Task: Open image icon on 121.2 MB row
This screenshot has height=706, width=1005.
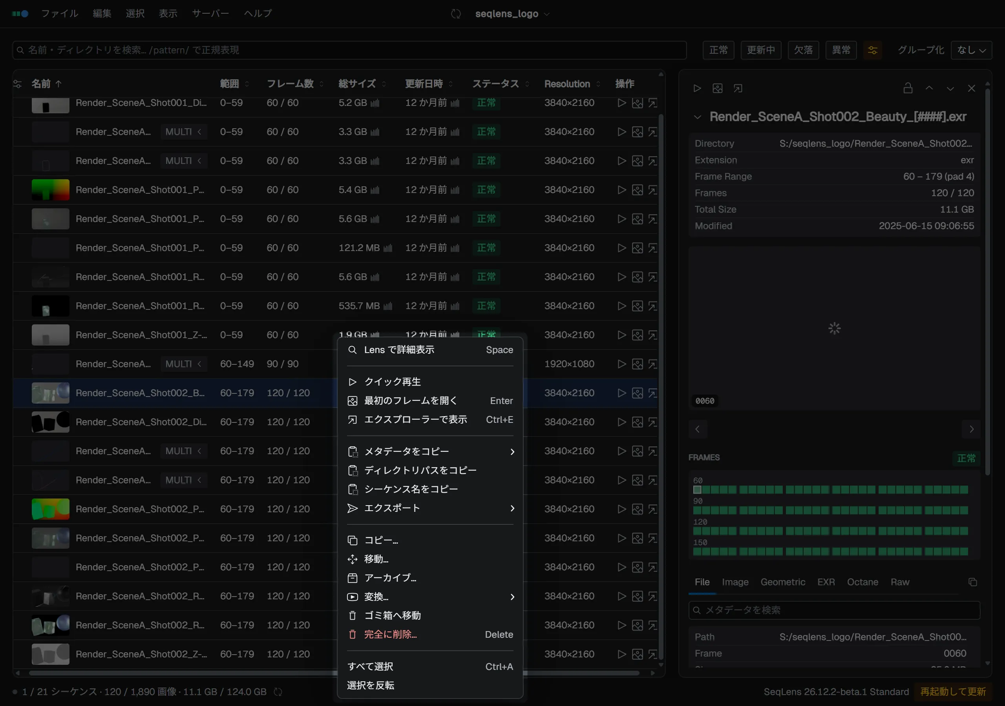Action: [637, 247]
